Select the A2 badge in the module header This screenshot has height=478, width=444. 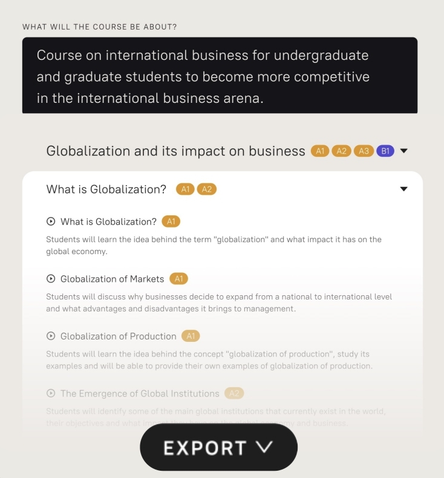341,151
